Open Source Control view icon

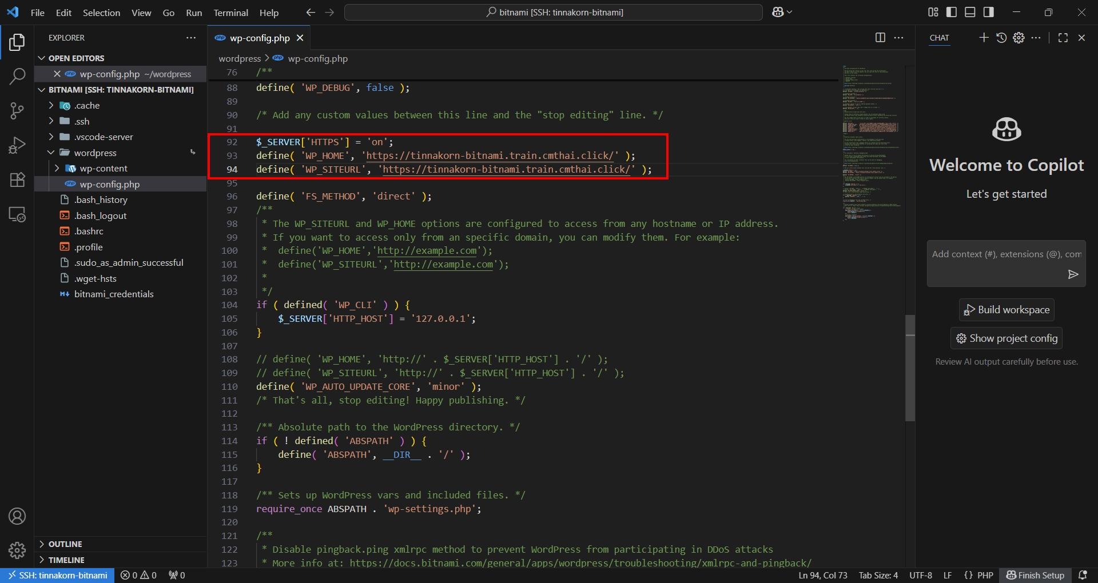[x=17, y=111]
